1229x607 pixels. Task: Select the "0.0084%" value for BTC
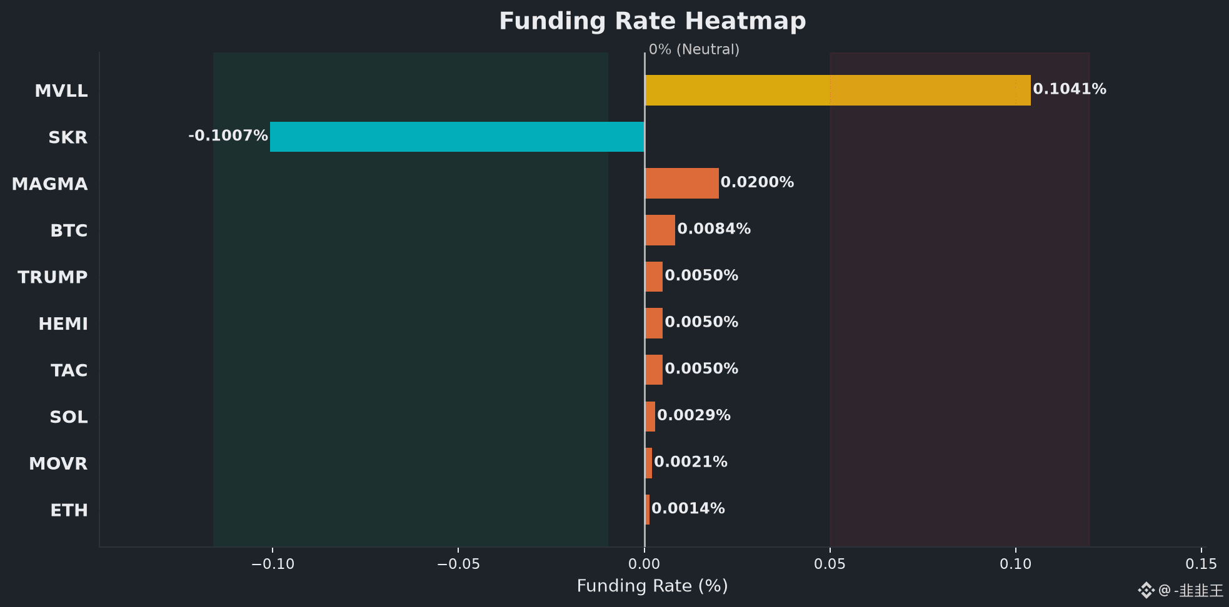click(714, 229)
